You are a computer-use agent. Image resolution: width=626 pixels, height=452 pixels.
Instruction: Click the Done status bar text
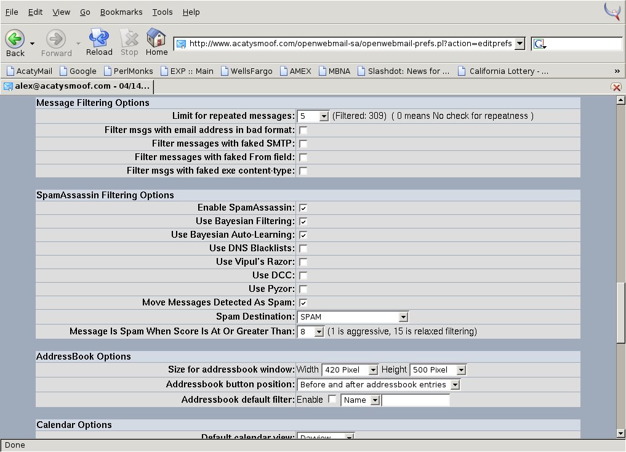[x=15, y=445]
